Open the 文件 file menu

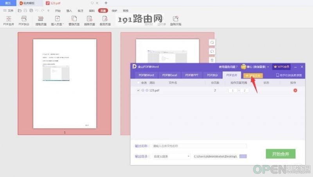pyautogui.click(x=8, y=11)
